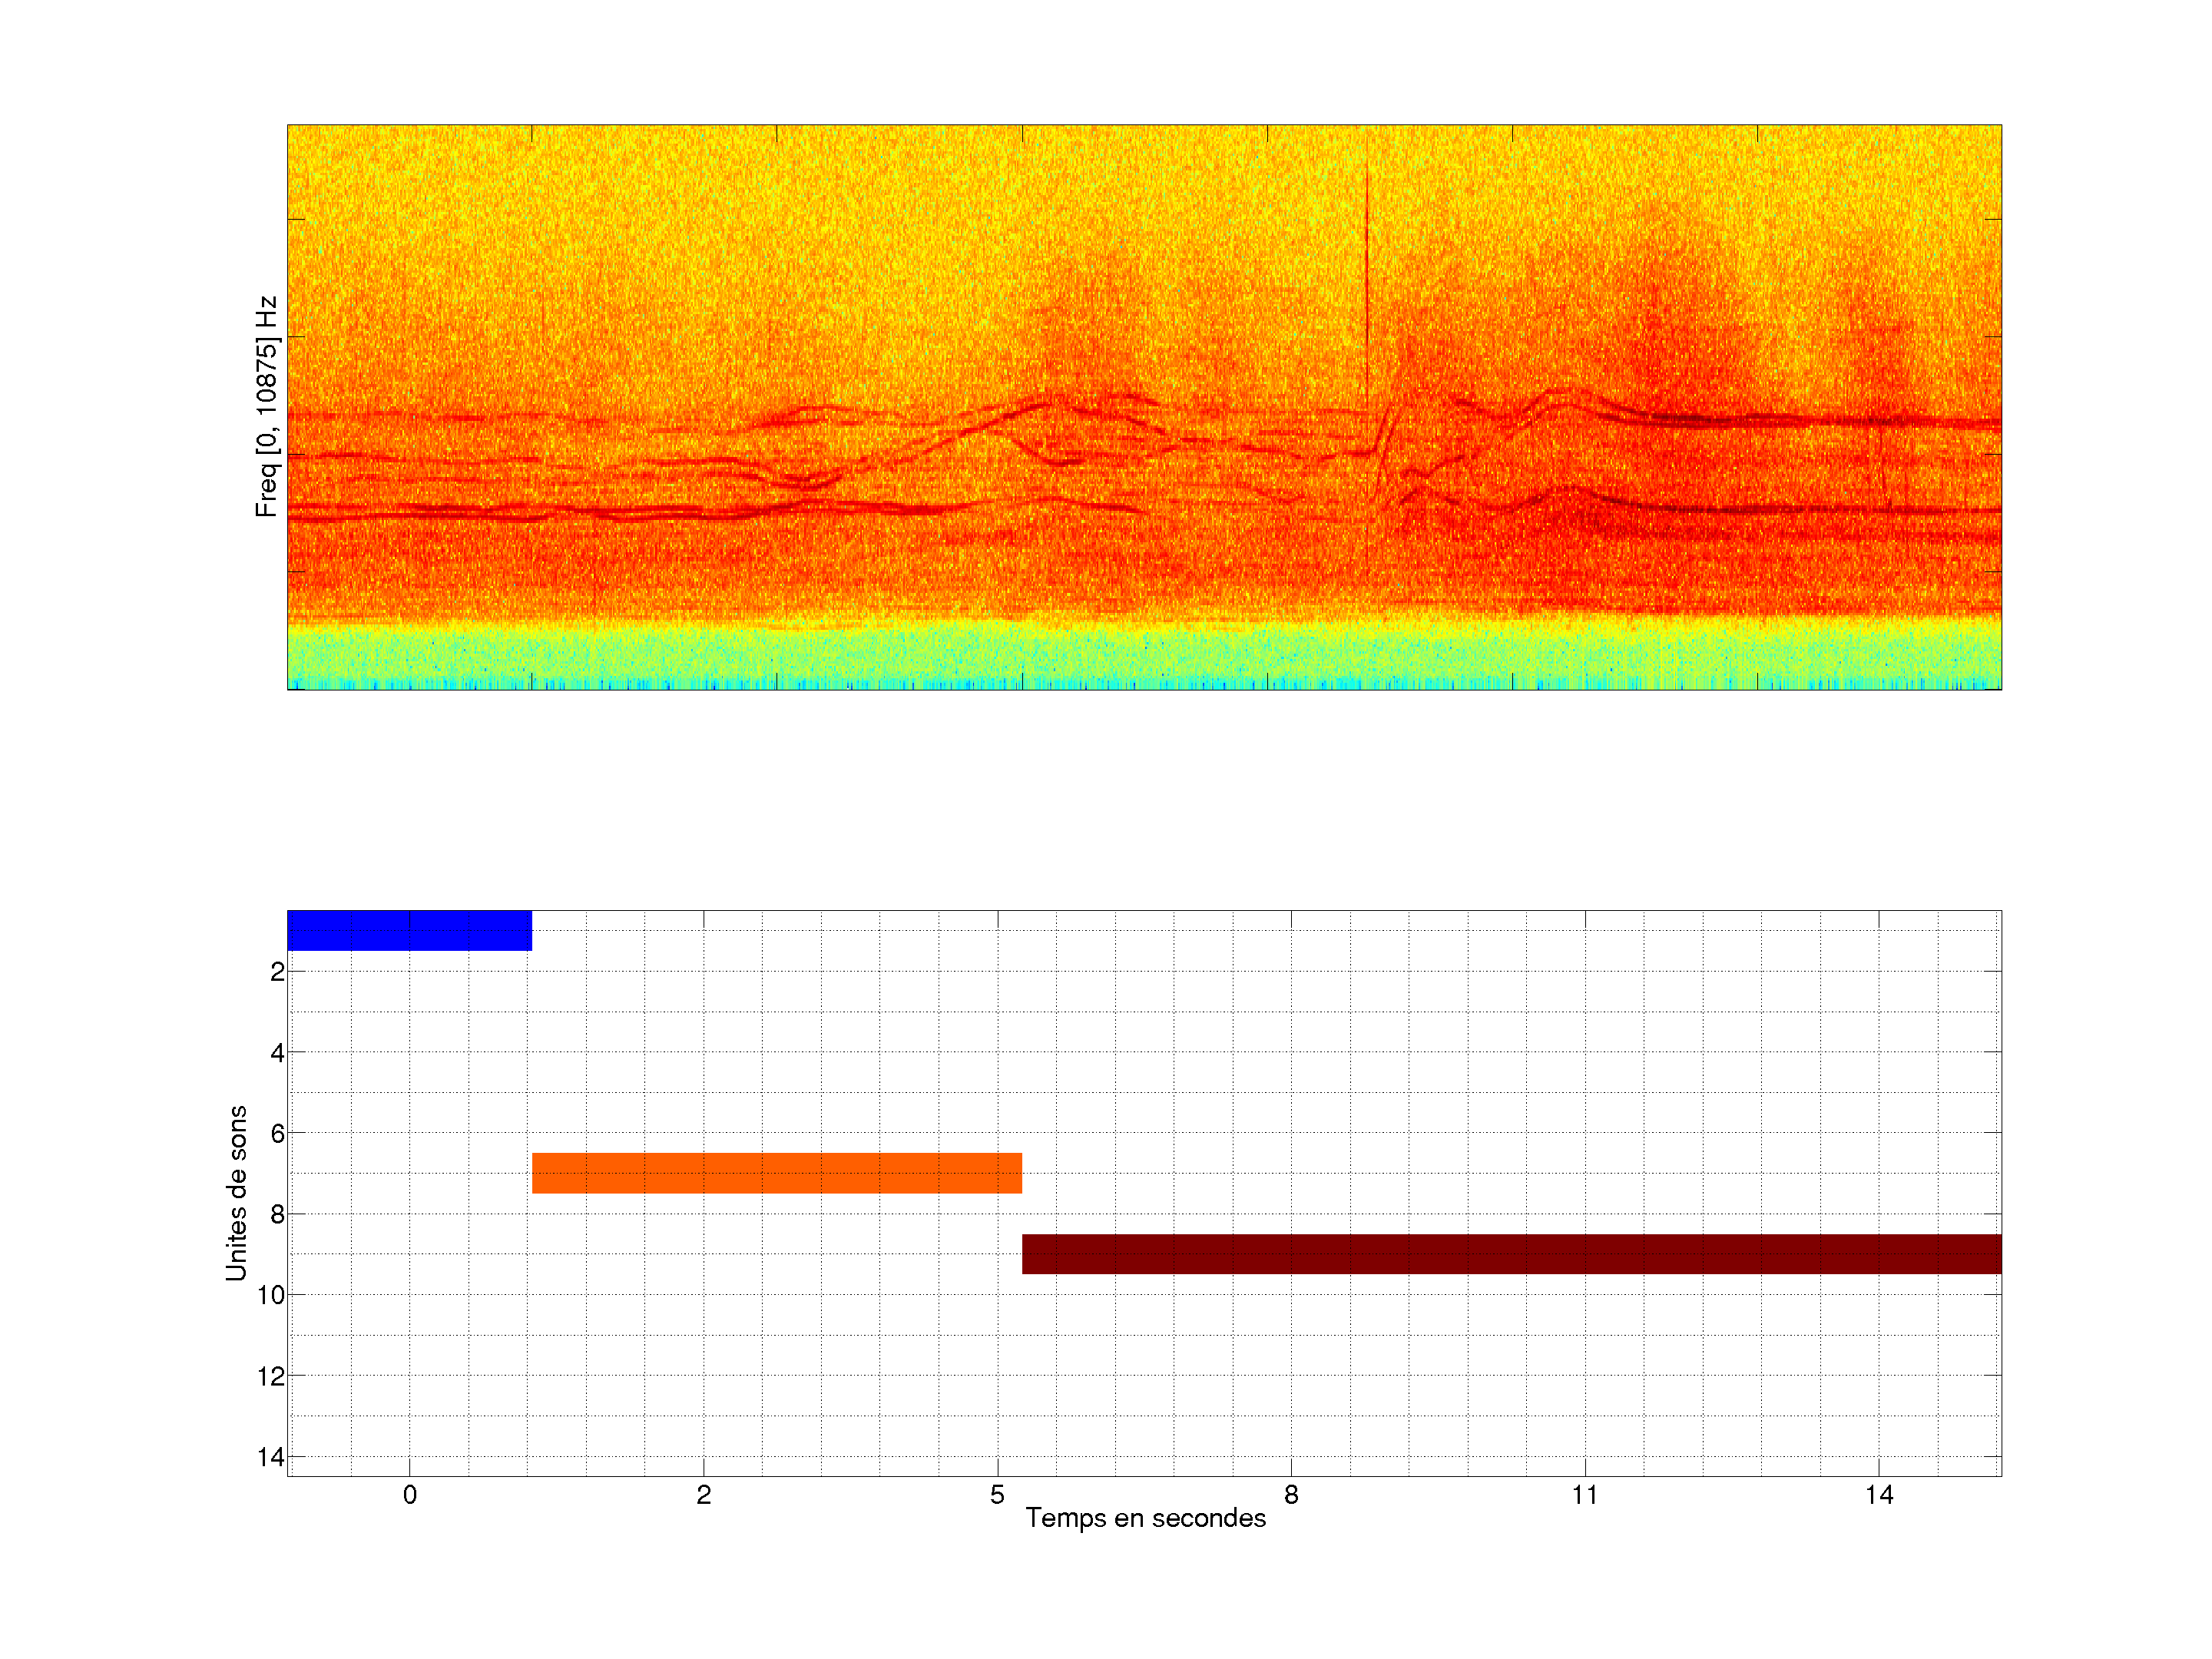Click the x-axis tick label 5
The width and height of the screenshot is (2212, 1659).
click(x=997, y=1495)
